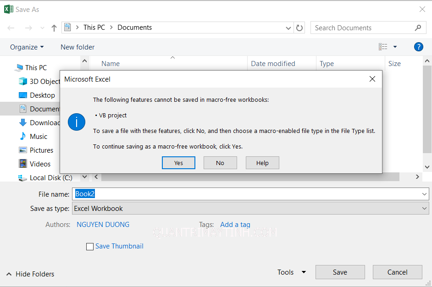Click the document icon in the address bar
Screen dimensions: 432x287
(x=67, y=27)
